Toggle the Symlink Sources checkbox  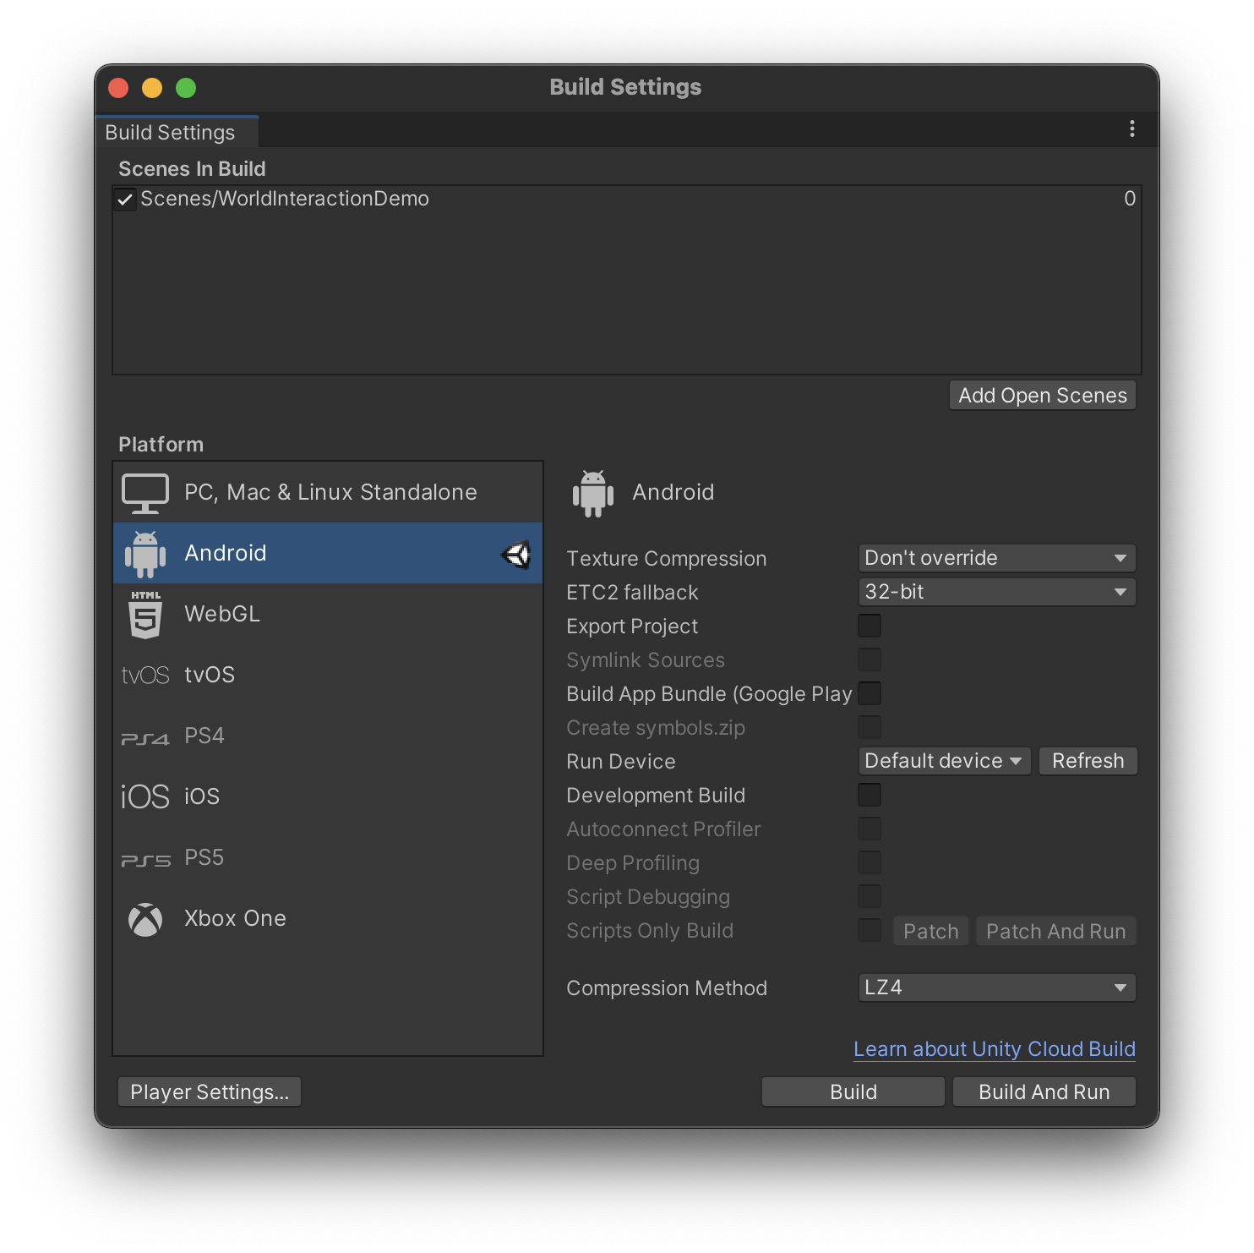(870, 659)
